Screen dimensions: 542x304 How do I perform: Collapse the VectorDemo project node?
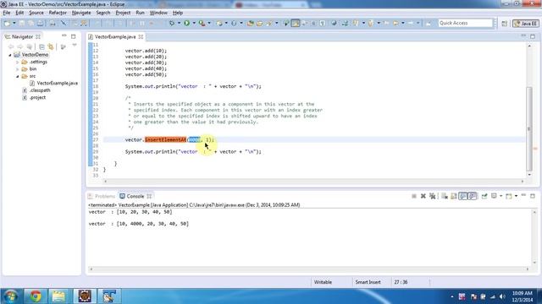point(10,55)
